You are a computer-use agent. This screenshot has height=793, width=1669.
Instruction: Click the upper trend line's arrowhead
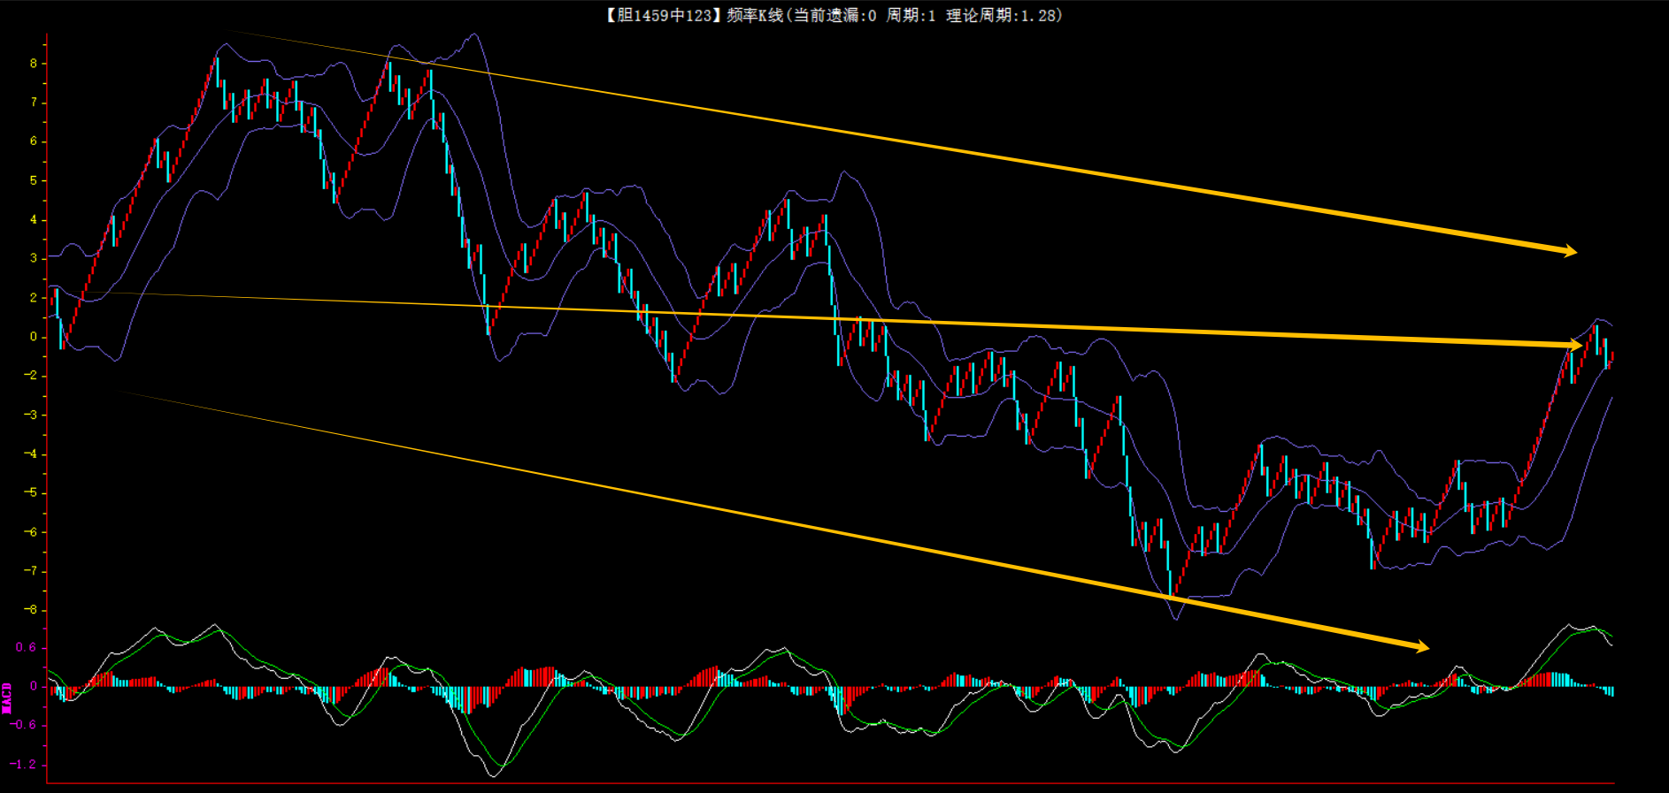[x=1569, y=251]
